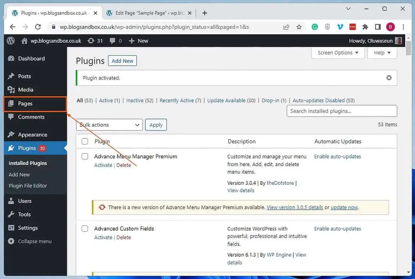Toggle the browser side panel icon
415x279 pixels.
coord(378,27)
